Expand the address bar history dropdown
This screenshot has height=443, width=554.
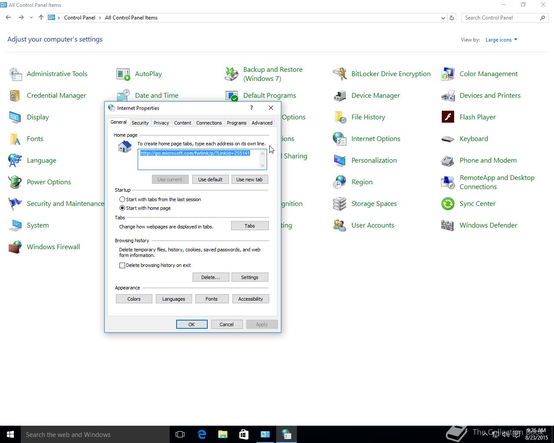(443, 18)
